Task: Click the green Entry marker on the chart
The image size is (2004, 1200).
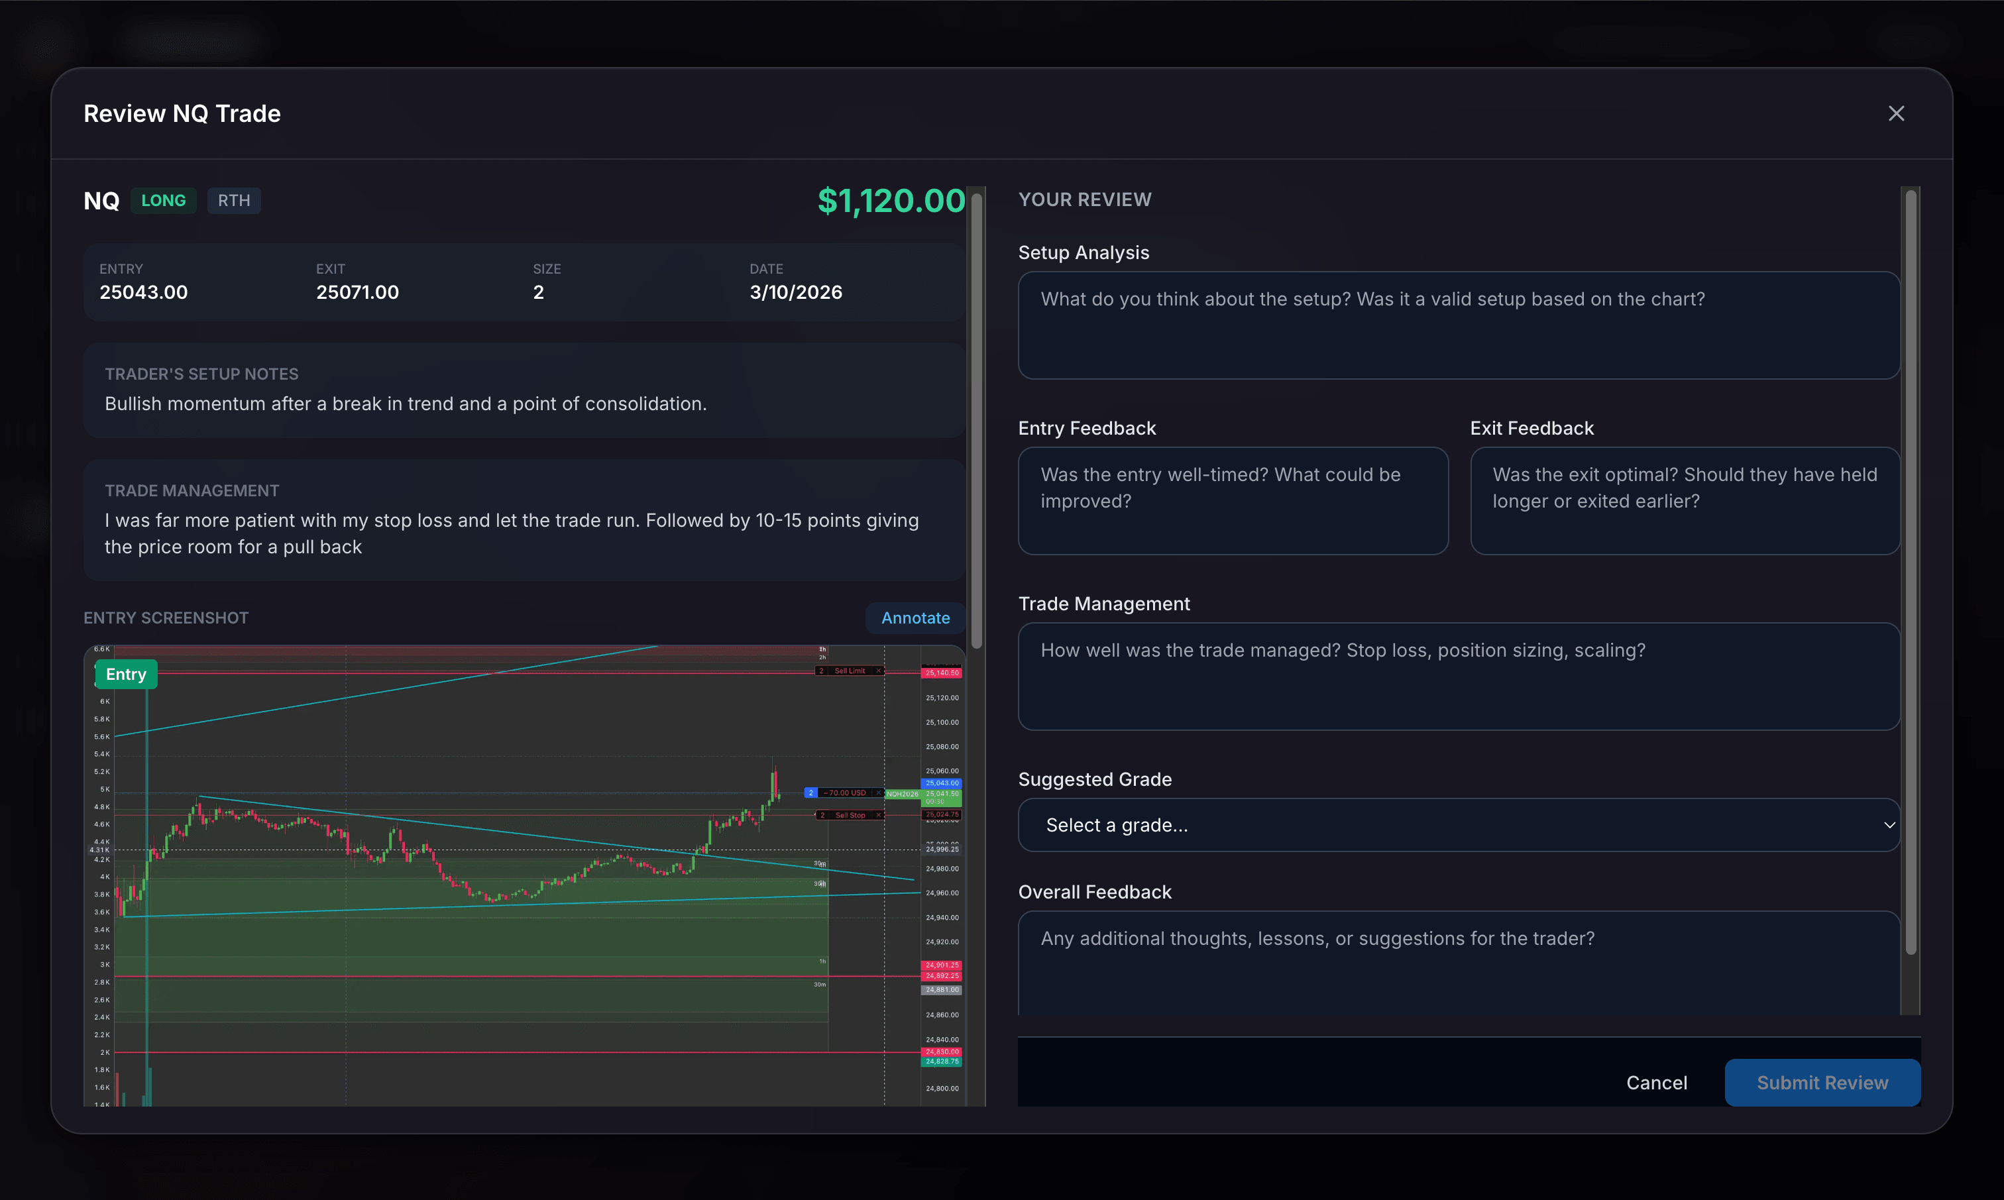Action: (x=126, y=674)
